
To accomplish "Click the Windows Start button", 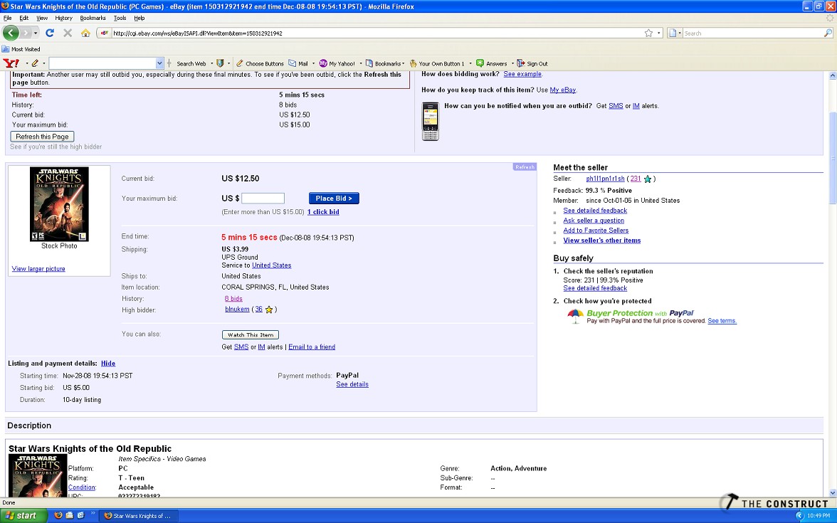I will click(23, 515).
